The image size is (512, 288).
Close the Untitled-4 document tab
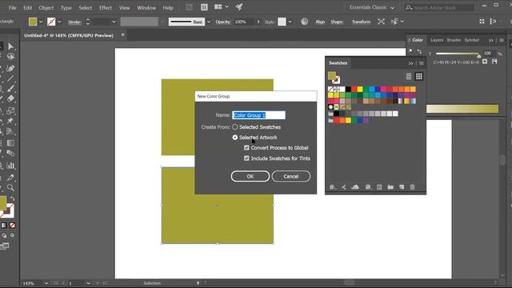122,34
